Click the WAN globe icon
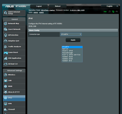Screen dimensions: 122x114 coord(5,86)
